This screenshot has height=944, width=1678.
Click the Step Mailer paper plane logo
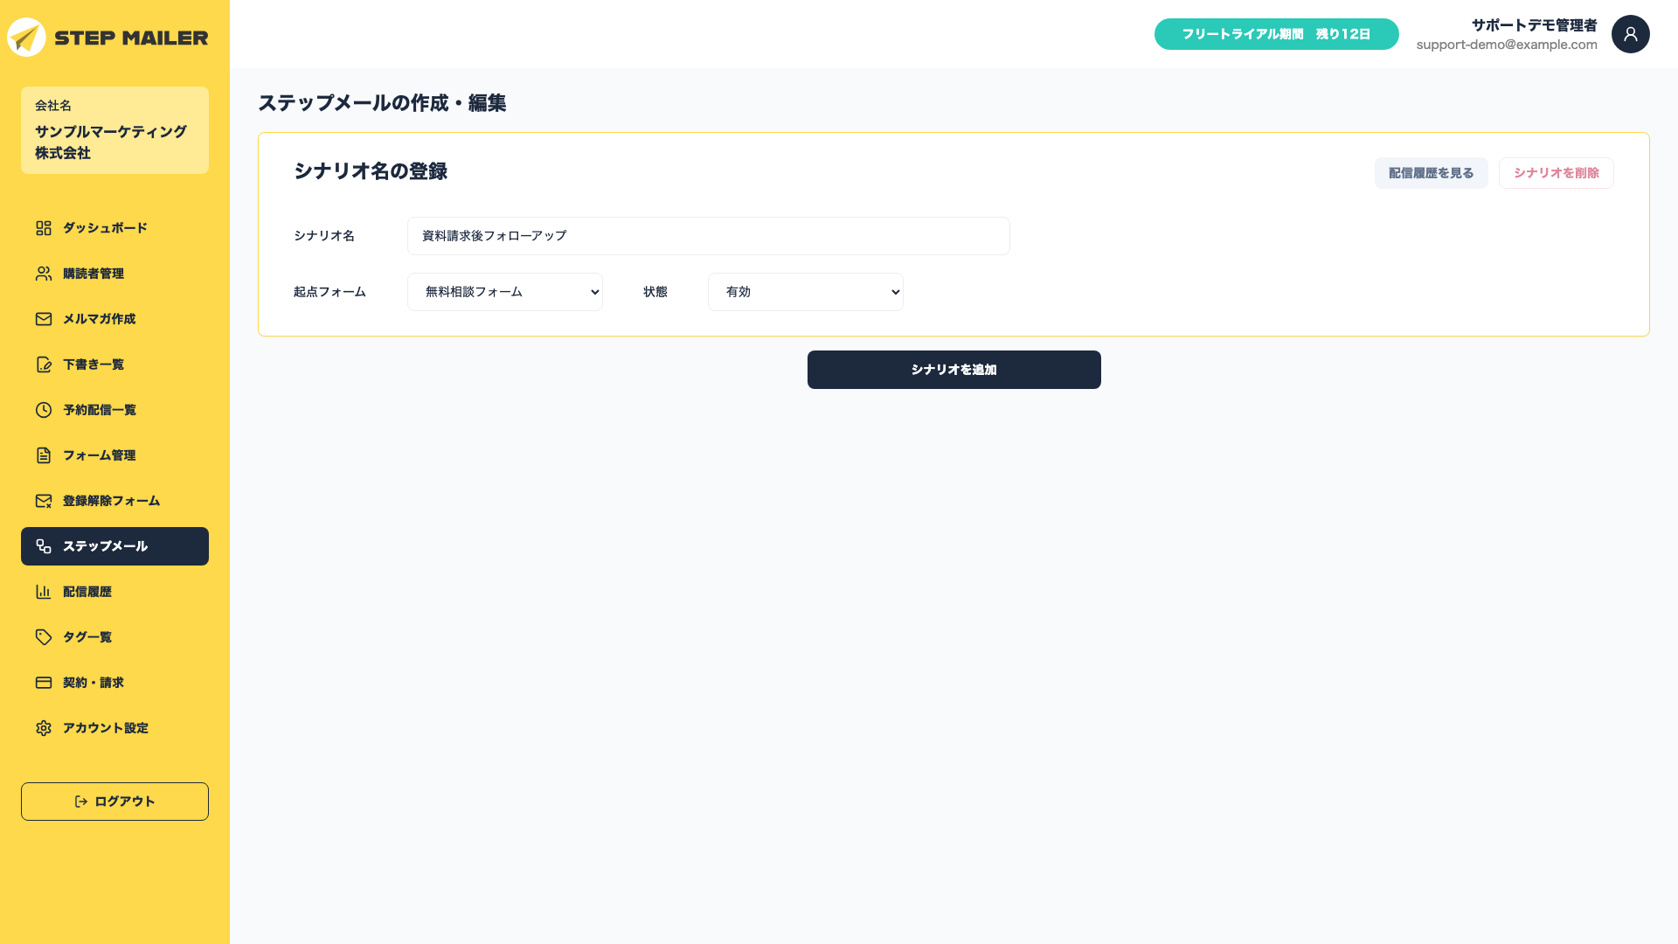(26, 38)
